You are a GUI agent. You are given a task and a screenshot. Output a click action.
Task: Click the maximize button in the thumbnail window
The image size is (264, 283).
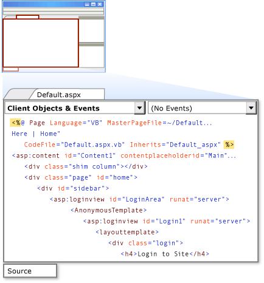[x=93, y=4]
